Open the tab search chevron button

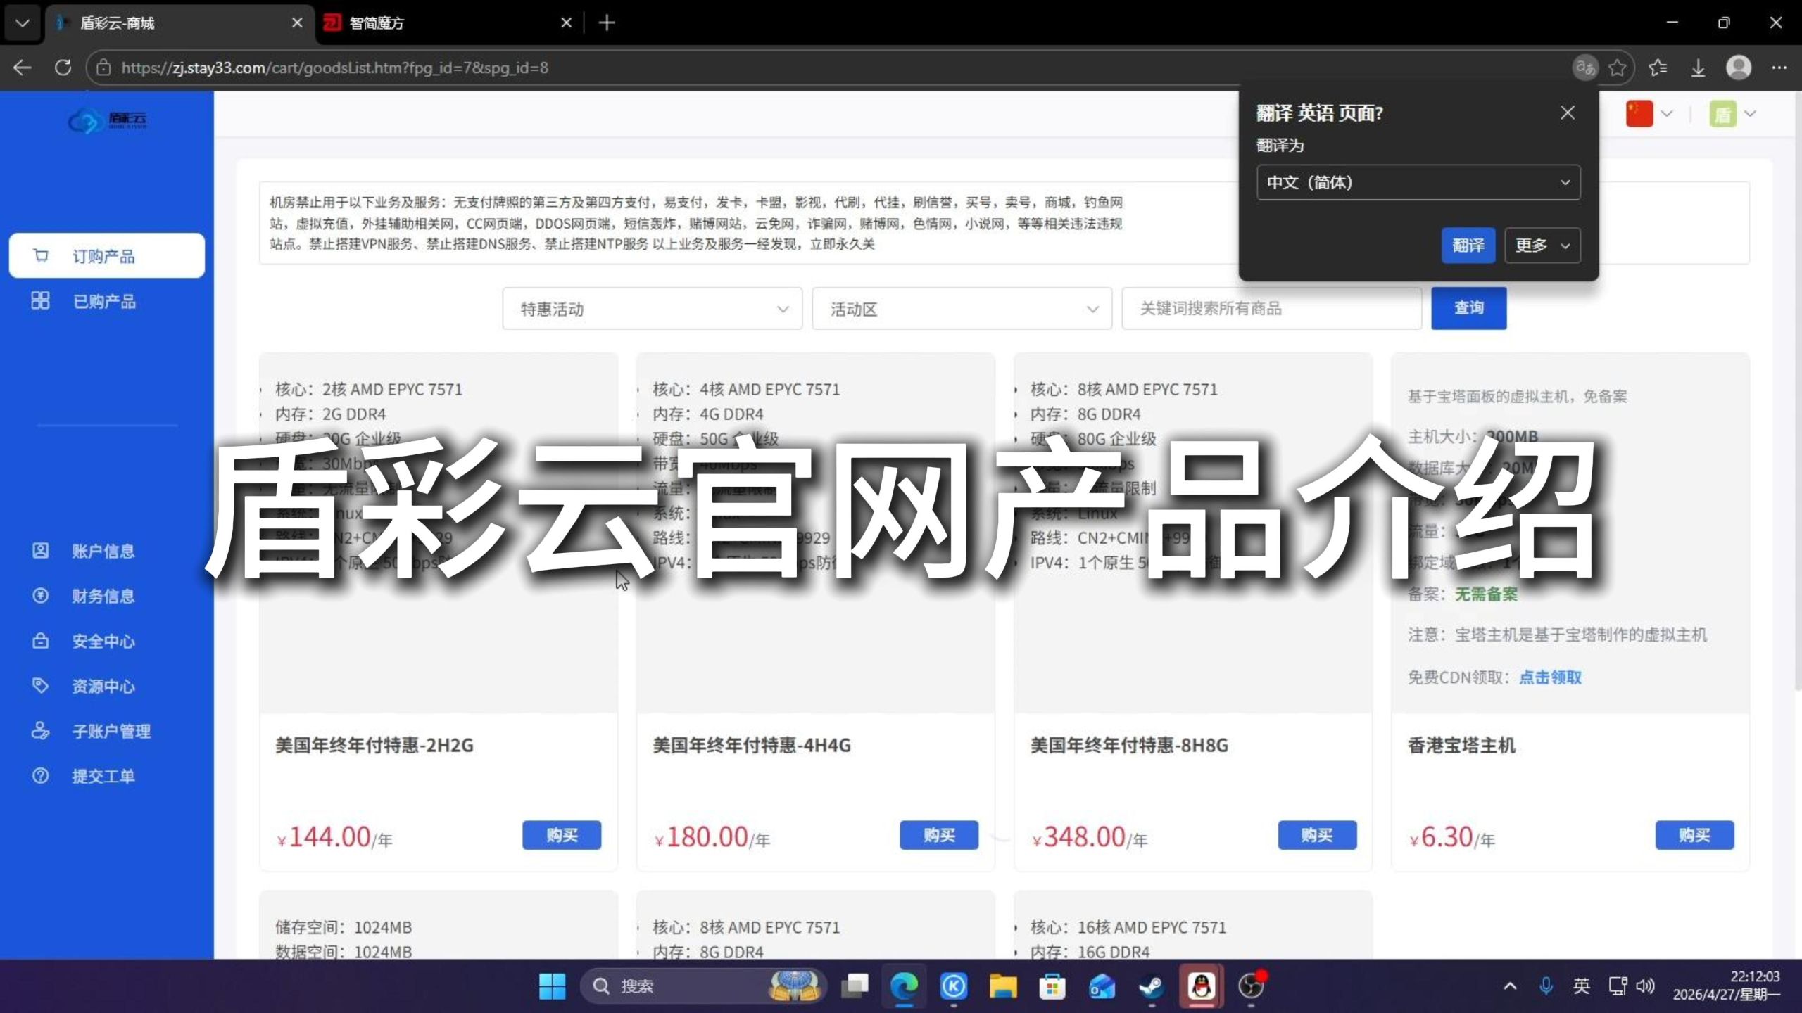[22, 23]
